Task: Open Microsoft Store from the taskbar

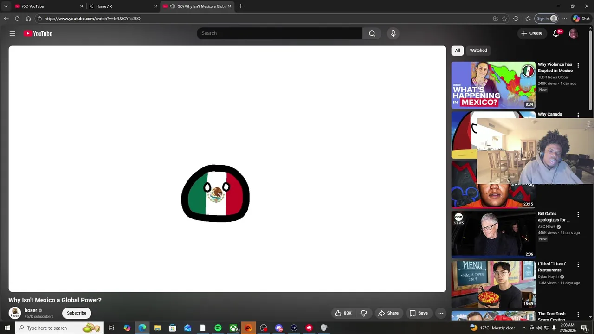Action: (172, 328)
